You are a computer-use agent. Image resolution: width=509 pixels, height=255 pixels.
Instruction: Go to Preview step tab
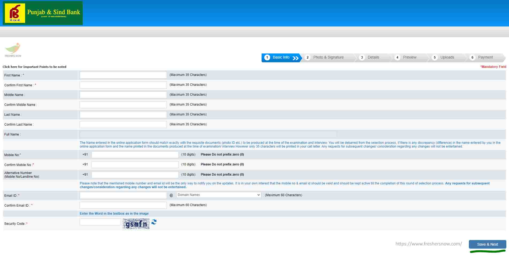pyautogui.click(x=410, y=57)
